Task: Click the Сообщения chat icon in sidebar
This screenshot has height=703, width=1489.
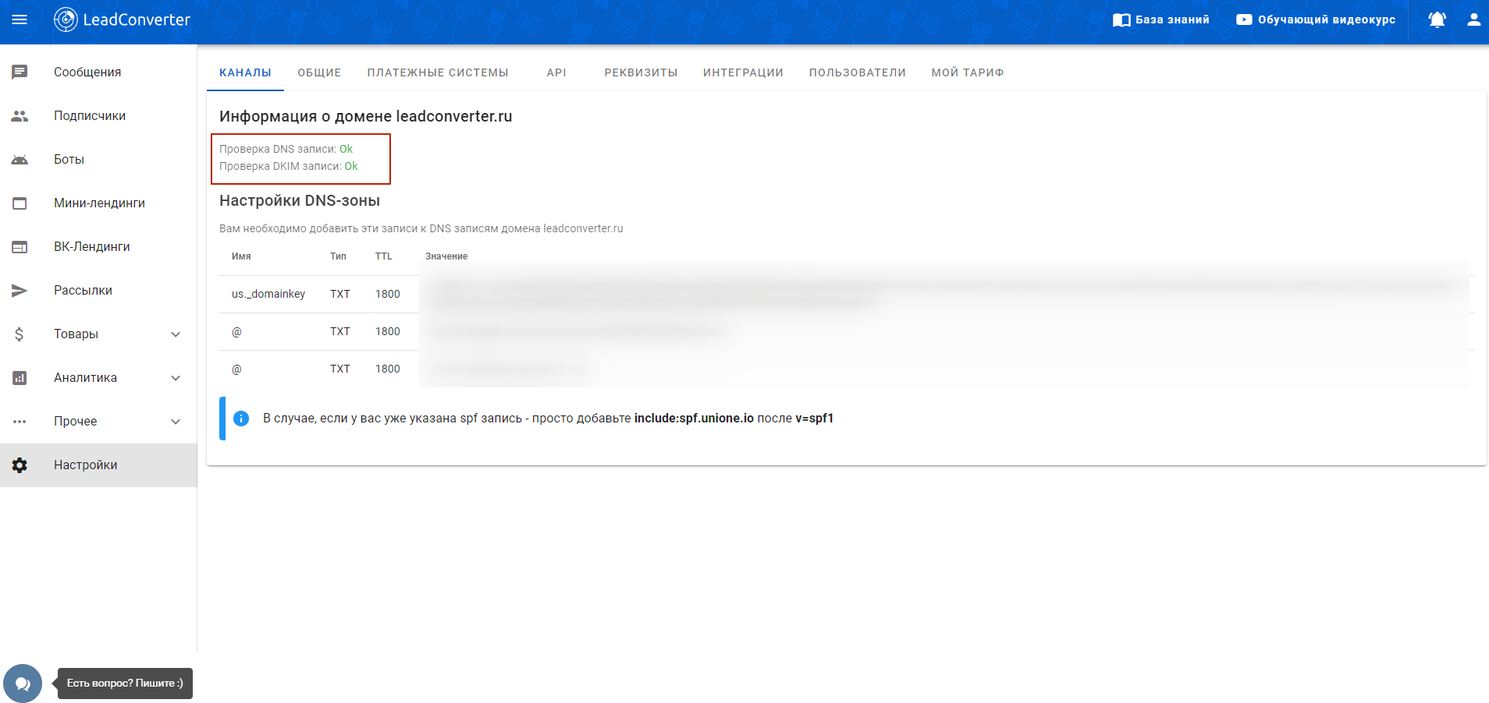Action: pyautogui.click(x=20, y=72)
